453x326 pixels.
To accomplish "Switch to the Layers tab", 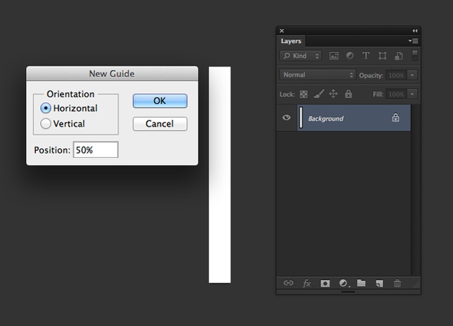I will 291,41.
